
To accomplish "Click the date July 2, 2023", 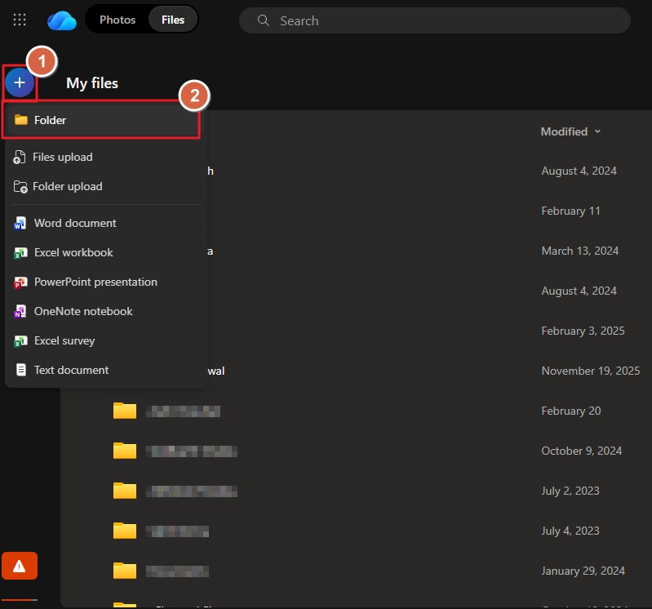I will point(570,491).
